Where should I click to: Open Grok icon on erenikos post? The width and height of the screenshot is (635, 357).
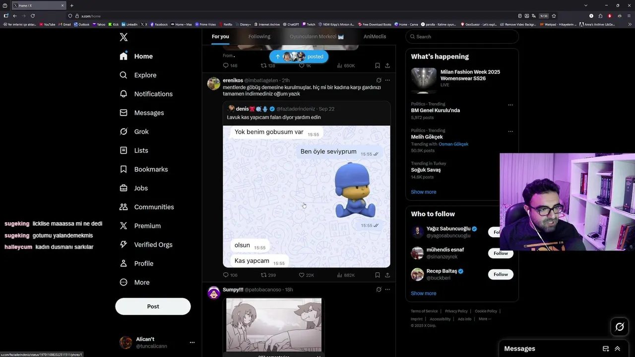(379, 80)
